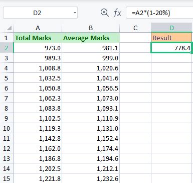Select cell with value 1,056.5
Image resolution: width=193 pixels, height=183 pixels.
pyautogui.click(x=91, y=88)
